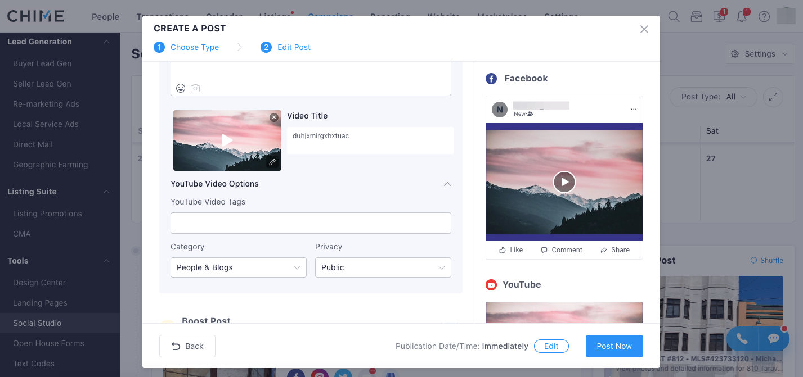Open the People menu in the top nav
Image resolution: width=803 pixels, height=377 pixels.
pyautogui.click(x=105, y=16)
